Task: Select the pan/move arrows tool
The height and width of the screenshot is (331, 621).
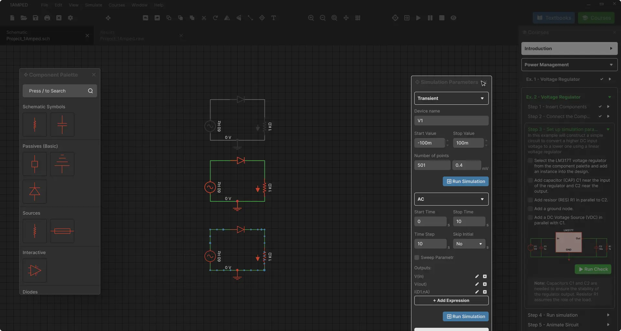Action: [346, 18]
